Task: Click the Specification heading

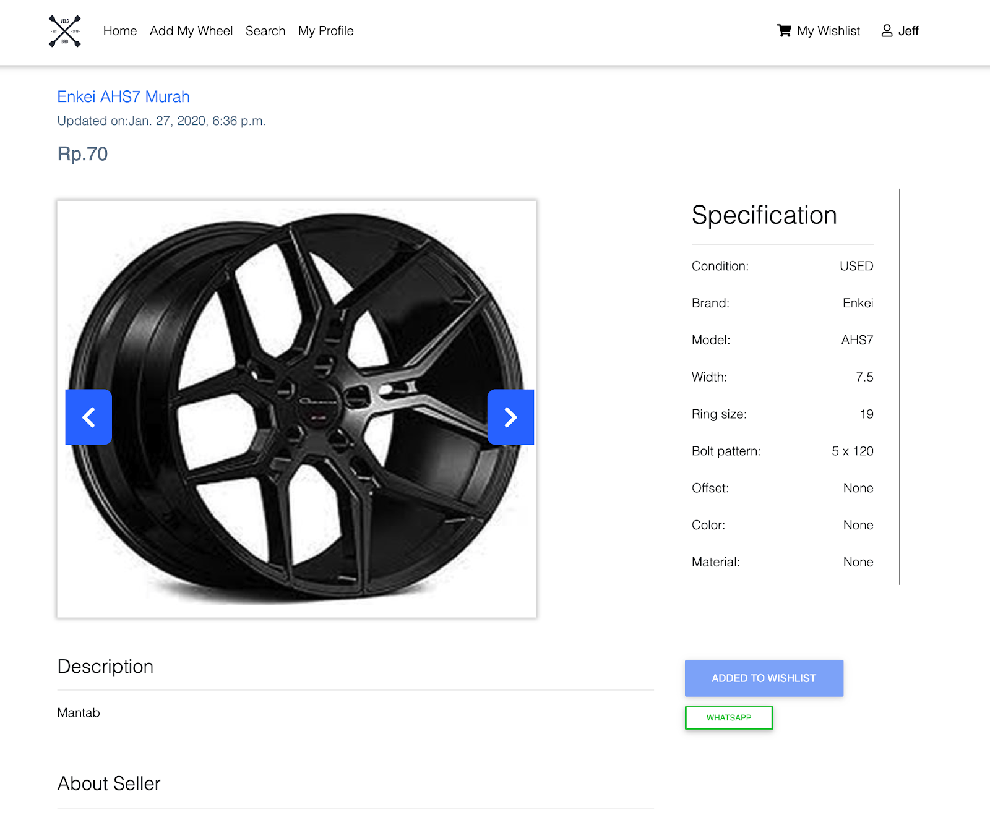Action: pyautogui.click(x=764, y=215)
